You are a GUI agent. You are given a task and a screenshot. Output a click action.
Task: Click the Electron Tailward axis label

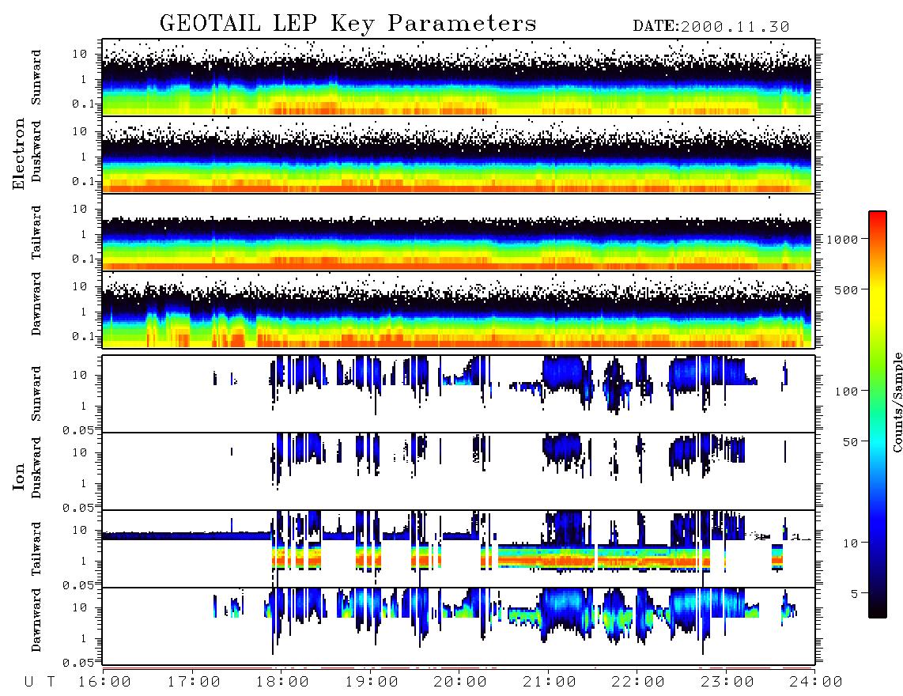pyautogui.click(x=36, y=233)
